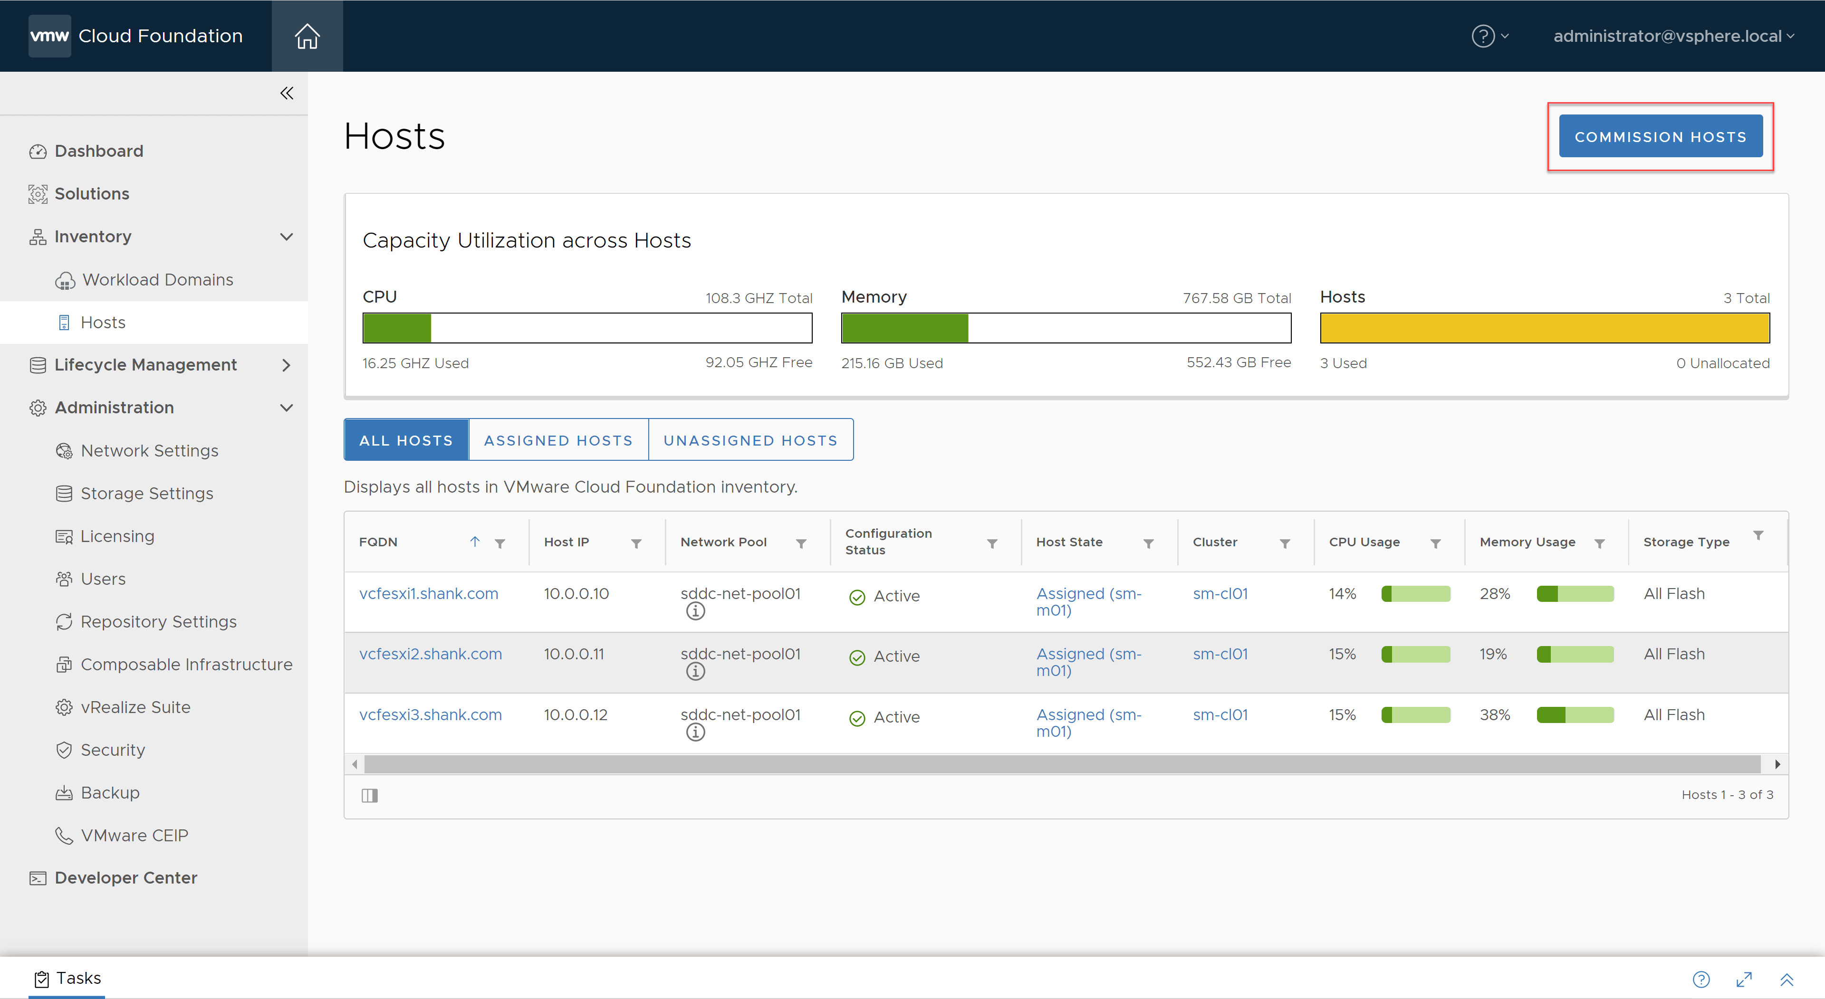Open Assigned (sm-m01) link for vcfesxi2
This screenshot has width=1825, height=999.
click(x=1089, y=662)
